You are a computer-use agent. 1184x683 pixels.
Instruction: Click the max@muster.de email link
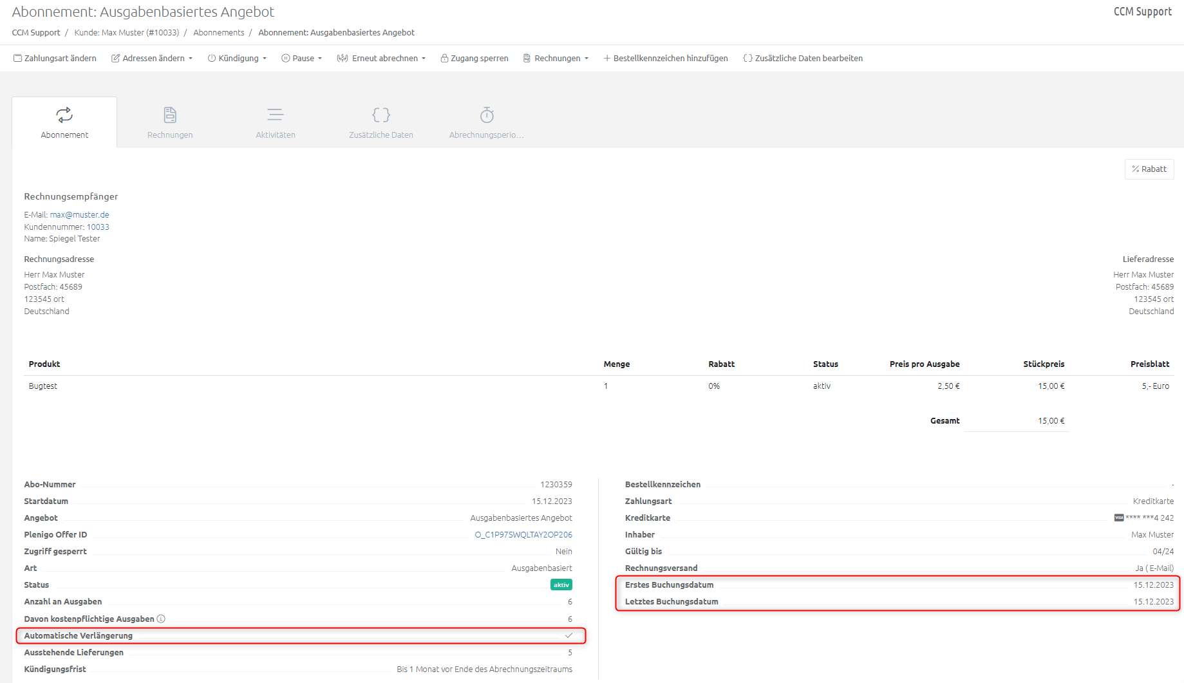tap(80, 214)
